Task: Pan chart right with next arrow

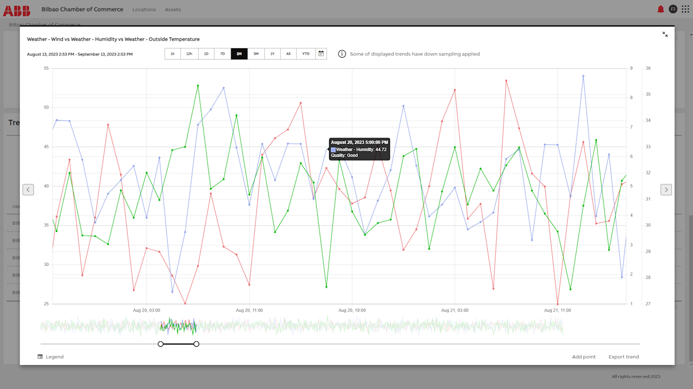Action: [666, 190]
